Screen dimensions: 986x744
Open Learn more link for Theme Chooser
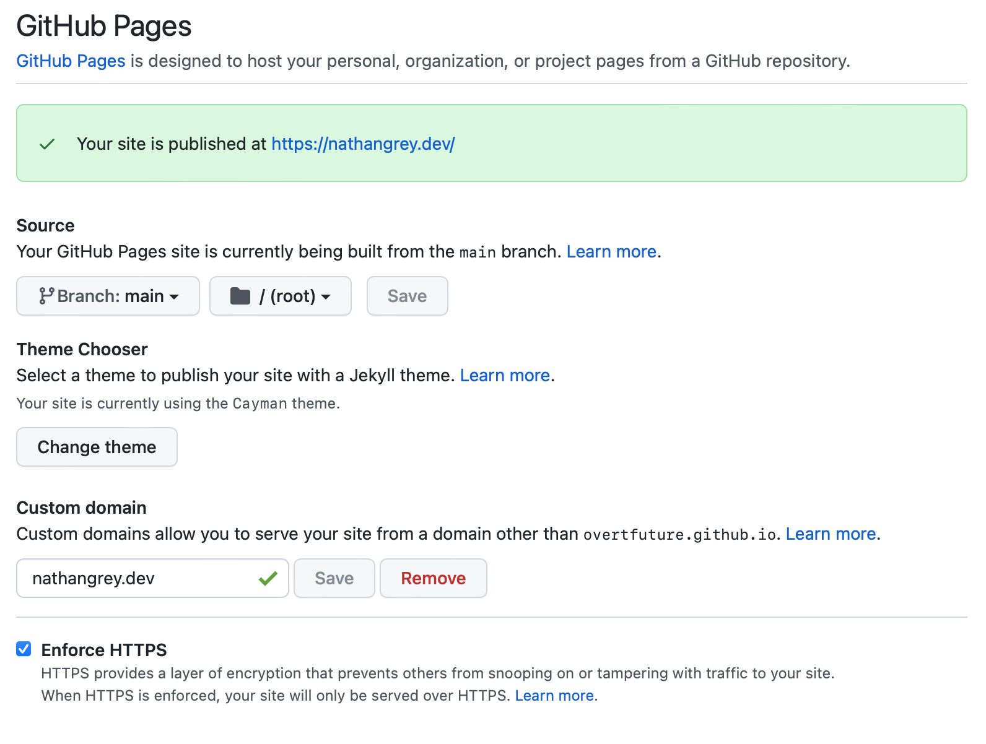tap(505, 375)
